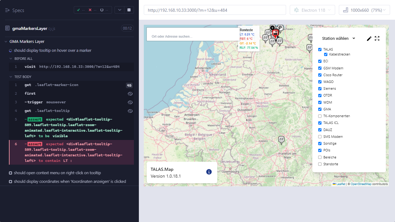Toggle the Standorte layer checkbox
The width and height of the screenshot is (395, 222).
pyautogui.click(x=320, y=164)
